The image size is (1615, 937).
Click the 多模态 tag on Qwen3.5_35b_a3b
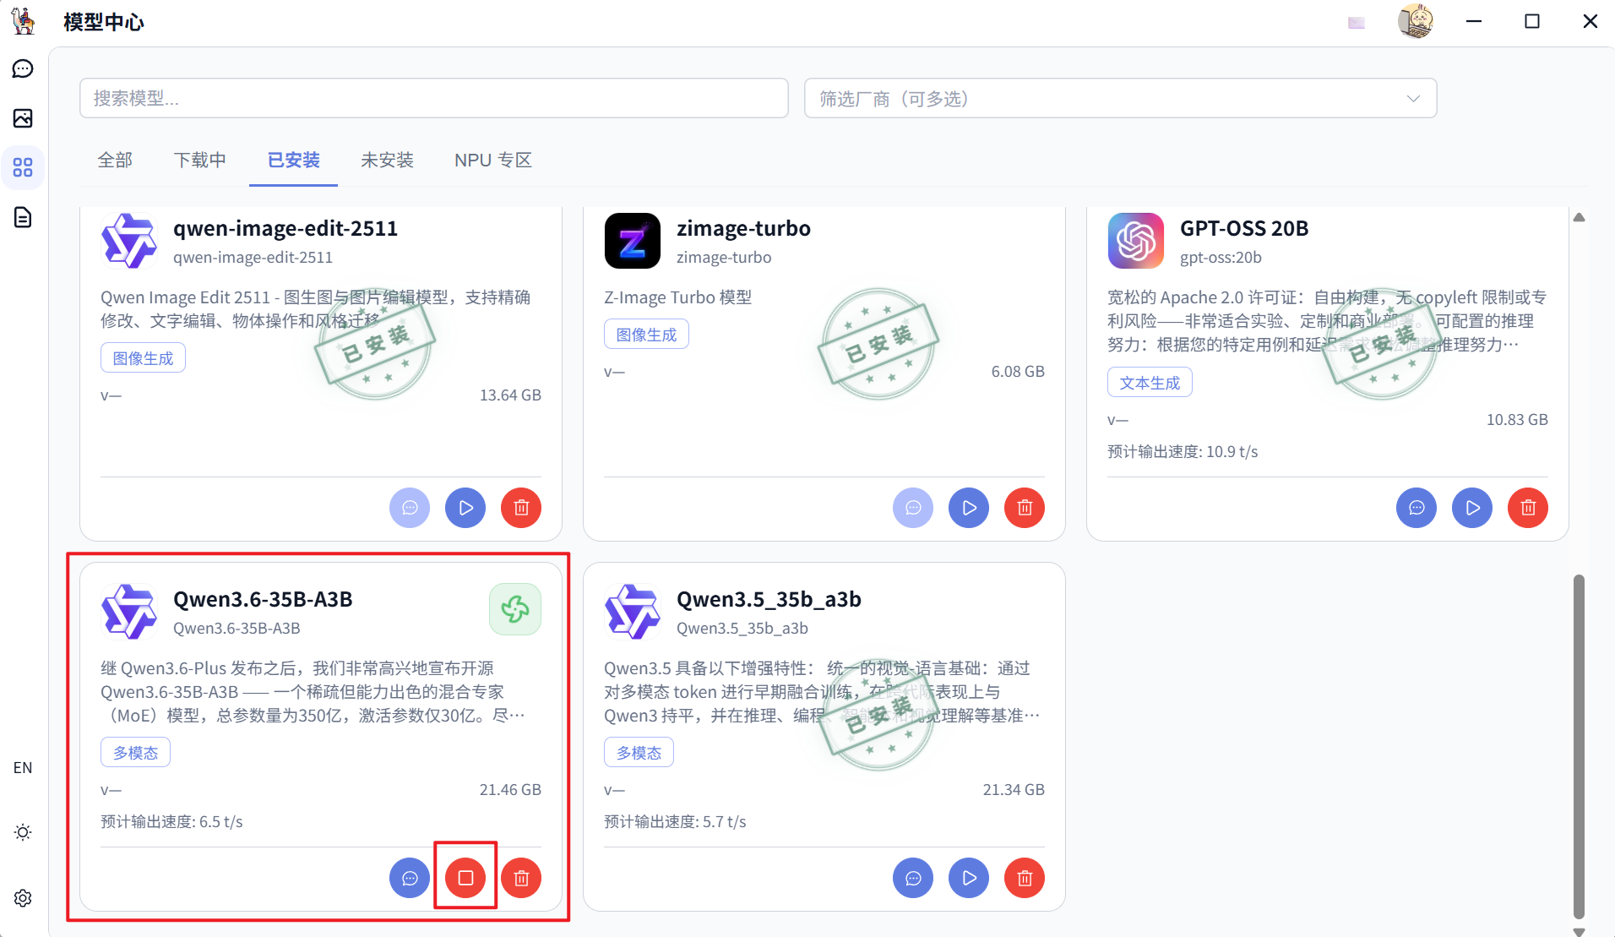(639, 753)
